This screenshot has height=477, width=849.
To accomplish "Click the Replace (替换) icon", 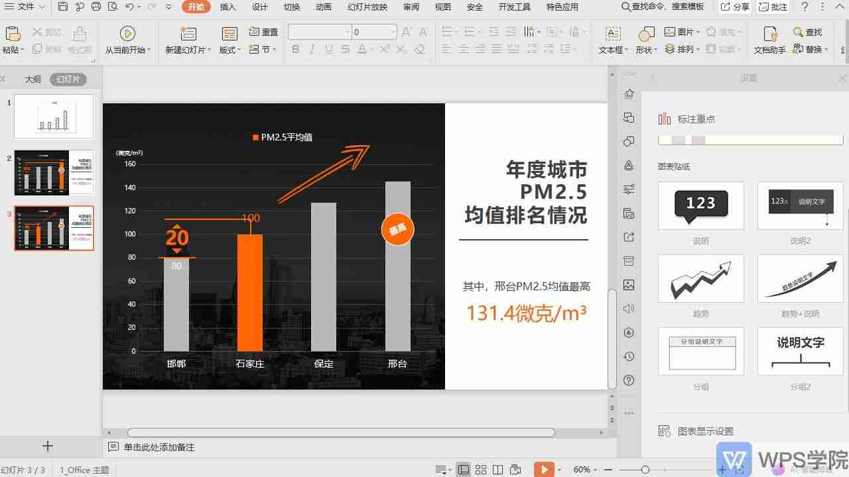I will pos(798,49).
